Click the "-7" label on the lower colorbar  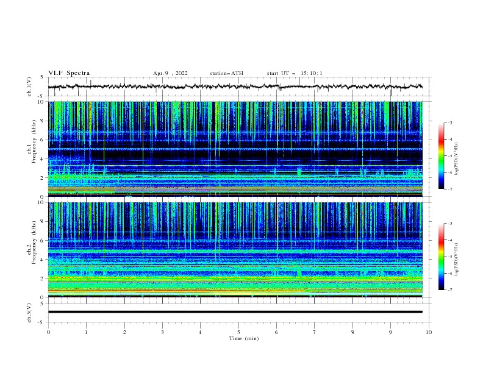click(x=449, y=290)
